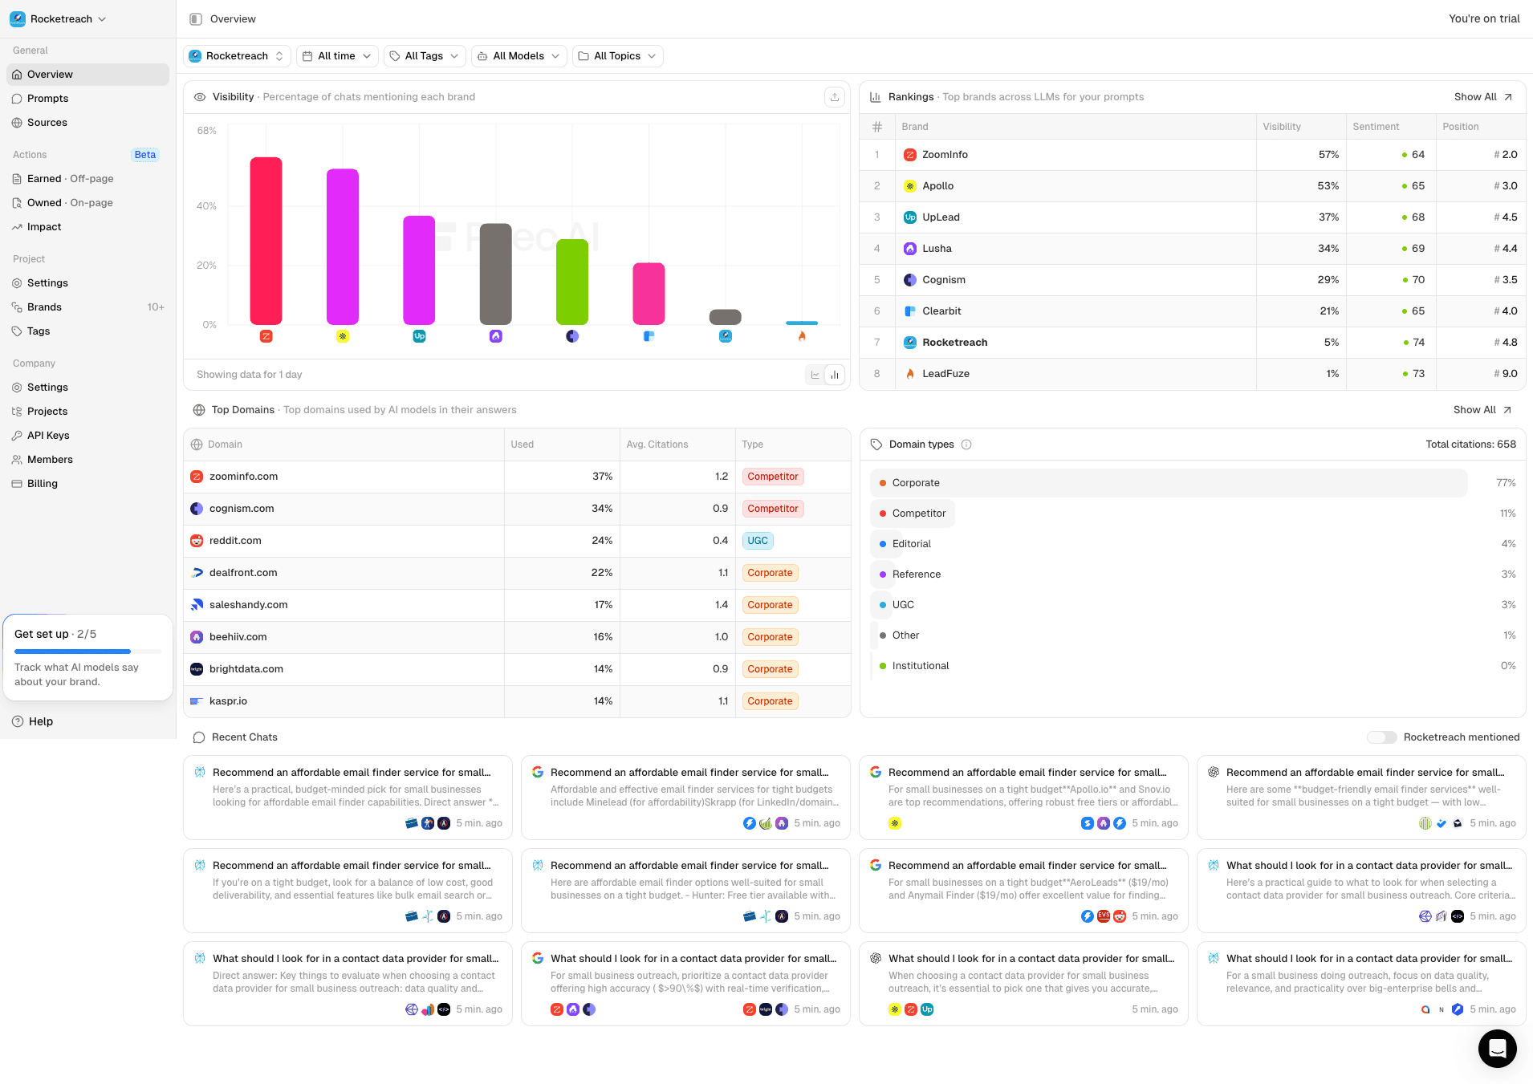Click the Impact icon in the sidebar
1533x1084 pixels.
pos(18,226)
